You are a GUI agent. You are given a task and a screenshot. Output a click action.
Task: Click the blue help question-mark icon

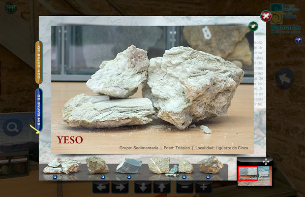[299, 40]
